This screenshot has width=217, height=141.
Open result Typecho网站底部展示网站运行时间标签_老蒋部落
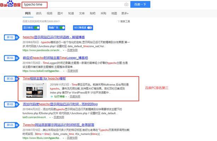point(58,125)
